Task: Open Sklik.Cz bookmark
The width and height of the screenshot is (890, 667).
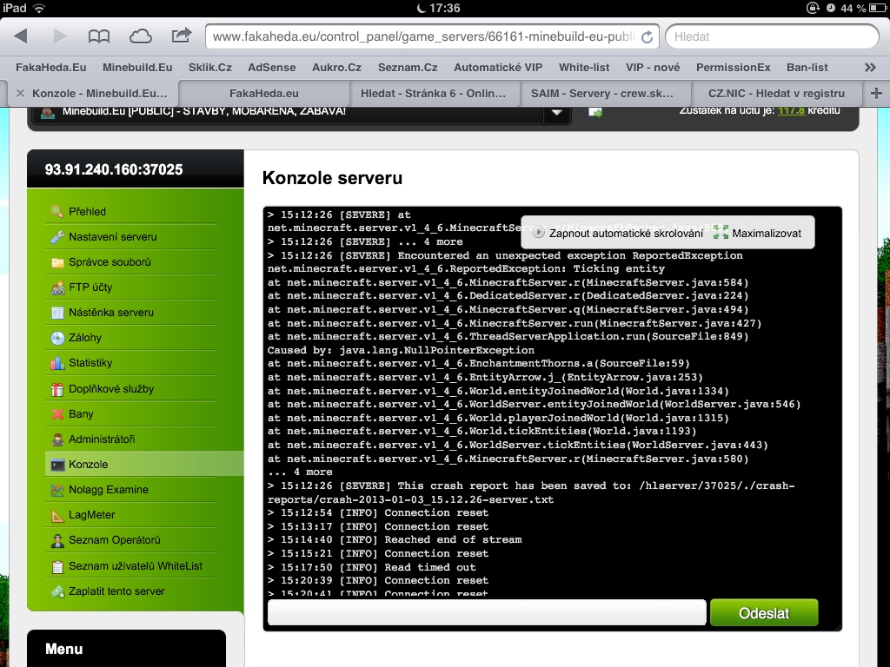Action: (210, 68)
